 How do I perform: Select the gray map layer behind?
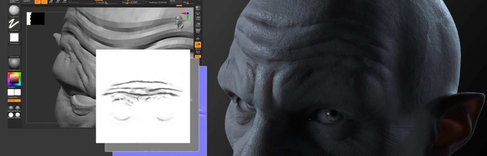coord(194,105)
